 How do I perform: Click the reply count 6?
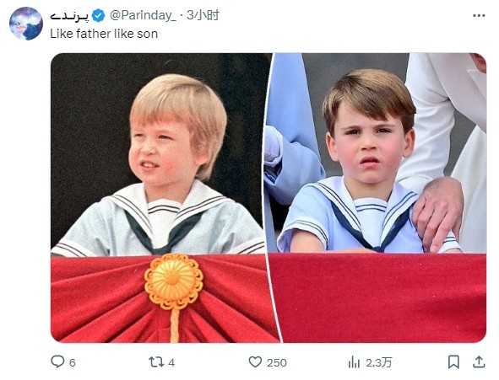(73, 362)
